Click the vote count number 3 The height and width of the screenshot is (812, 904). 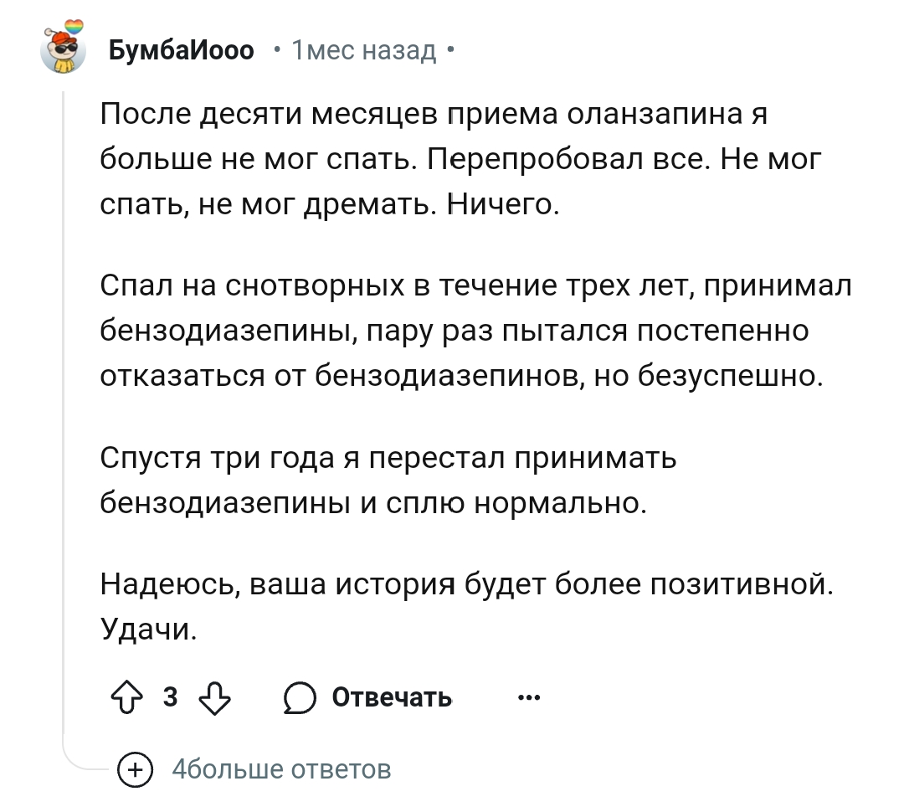tap(170, 696)
